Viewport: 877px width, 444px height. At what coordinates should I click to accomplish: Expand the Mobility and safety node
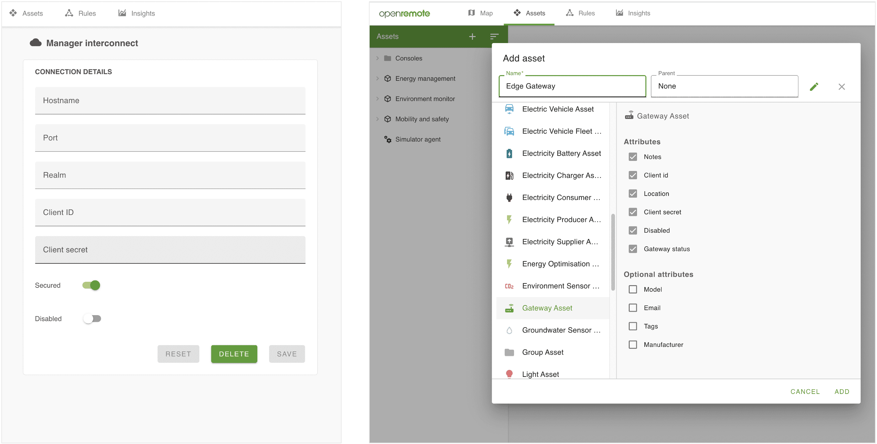pyautogui.click(x=377, y=119)
